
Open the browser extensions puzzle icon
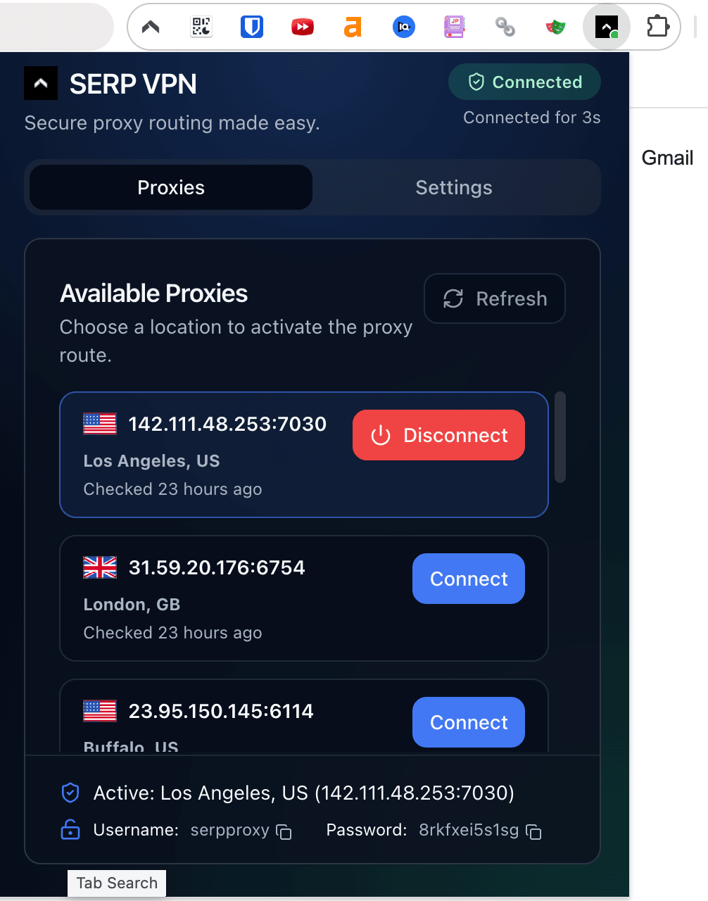point(657,26)
